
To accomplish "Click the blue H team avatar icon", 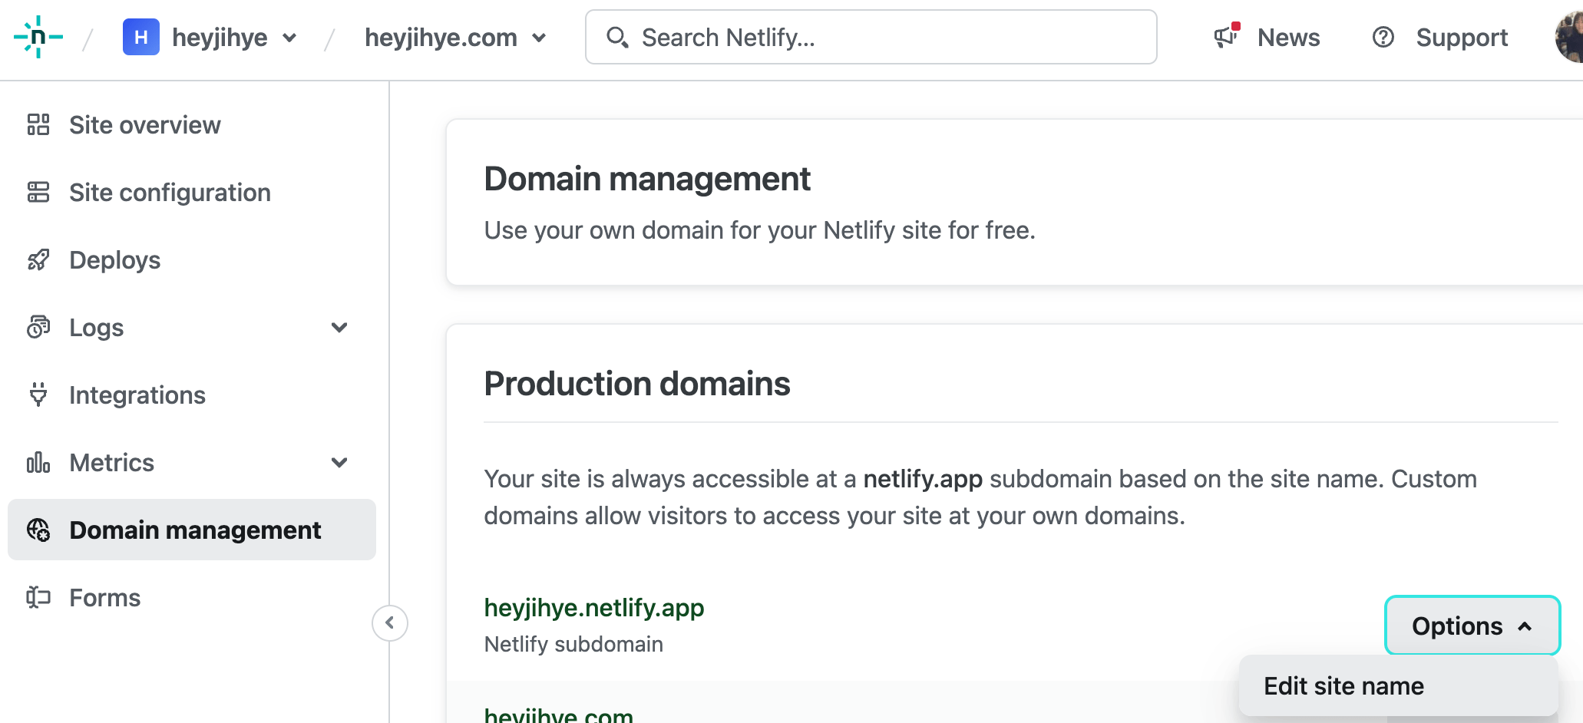I will point(141,37).
